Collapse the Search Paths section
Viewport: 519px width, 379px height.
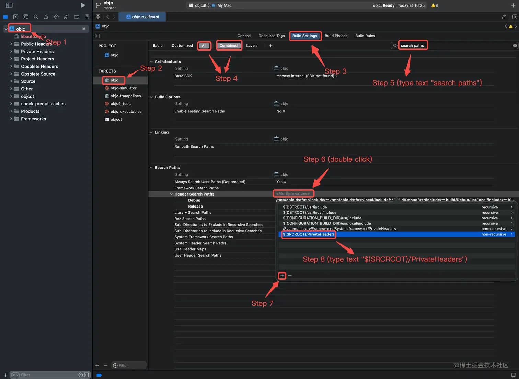point(151,168)
